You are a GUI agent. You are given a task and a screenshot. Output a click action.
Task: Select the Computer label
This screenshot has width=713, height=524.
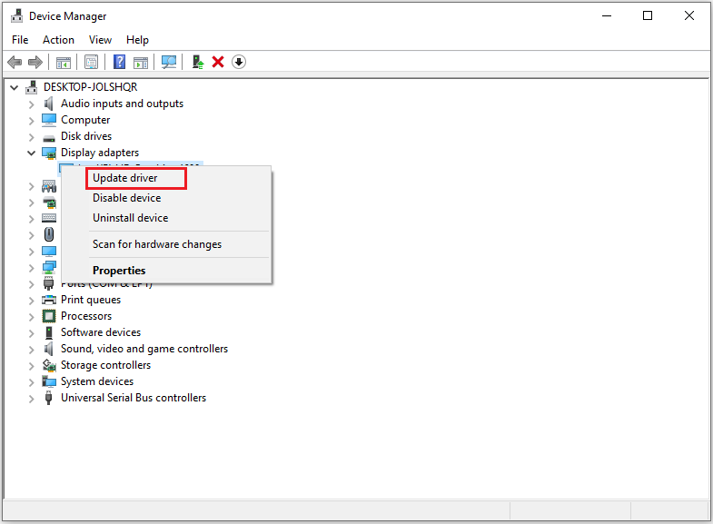[x=85, y=120]
